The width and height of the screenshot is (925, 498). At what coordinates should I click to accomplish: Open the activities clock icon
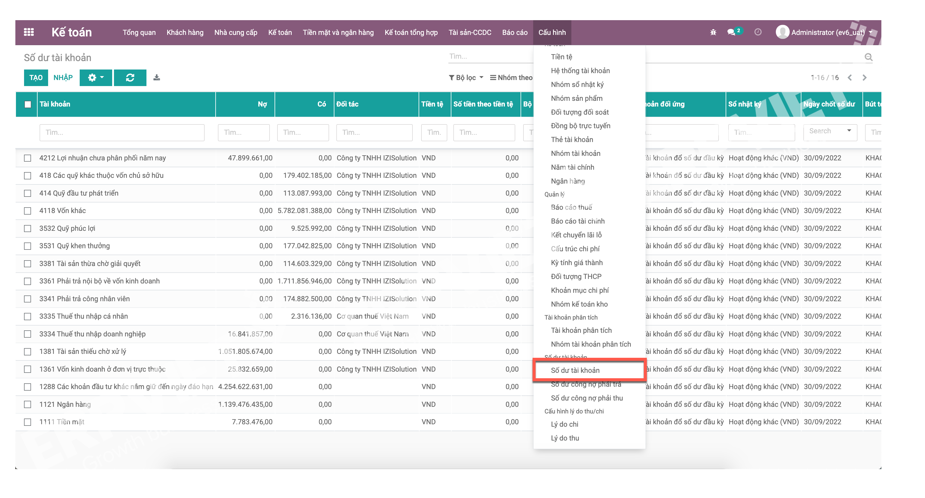[758, 32]
